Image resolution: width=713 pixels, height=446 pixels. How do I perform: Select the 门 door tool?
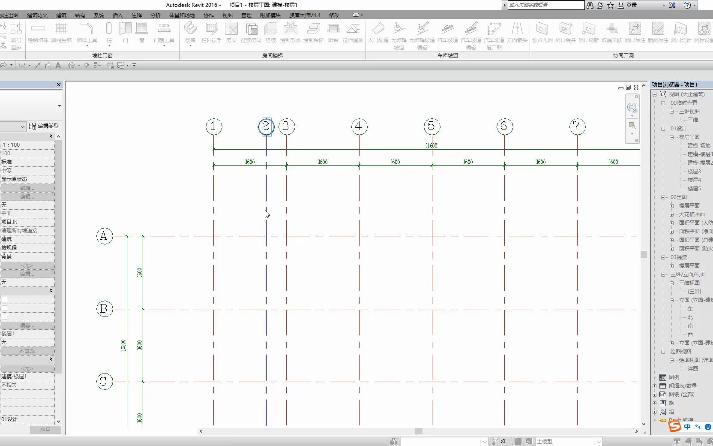pos(126,33)
